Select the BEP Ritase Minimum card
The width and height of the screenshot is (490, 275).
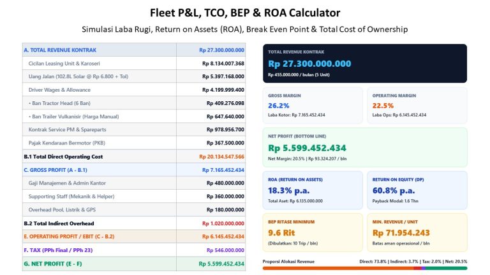[313, 232]
